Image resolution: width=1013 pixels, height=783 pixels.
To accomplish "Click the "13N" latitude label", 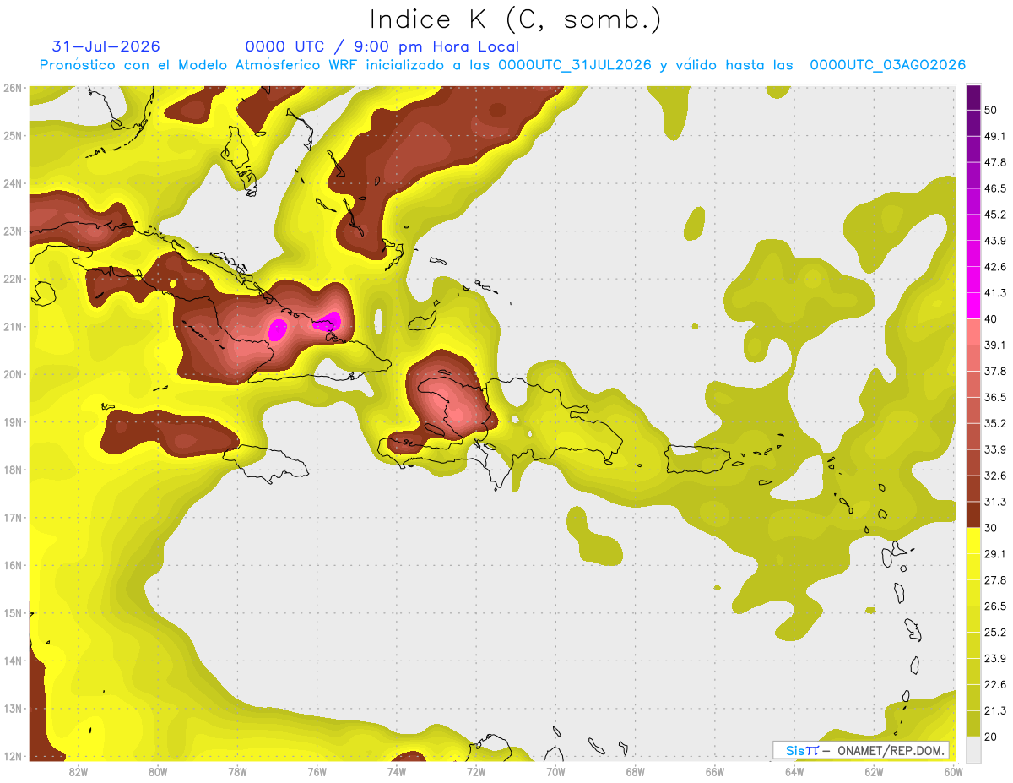I will coord(13,709).
